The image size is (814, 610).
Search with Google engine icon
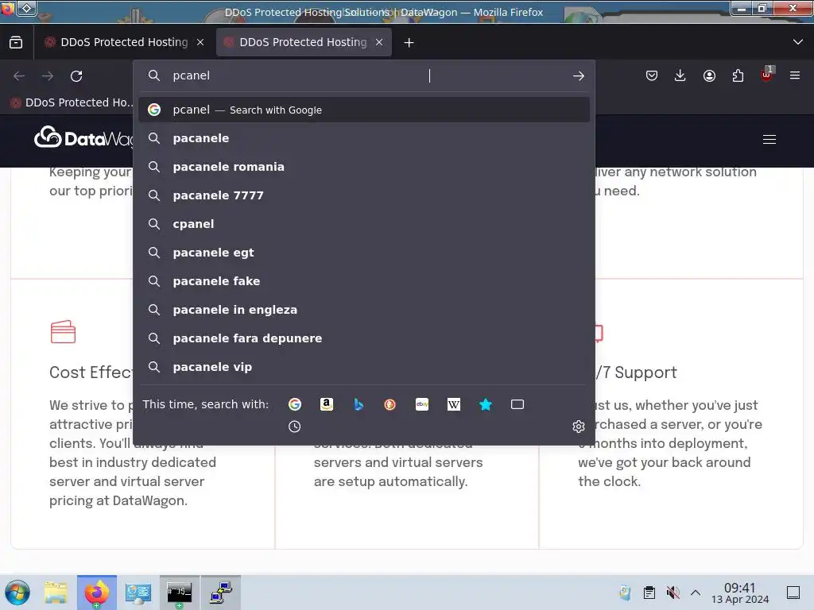(x=294, y=404)
